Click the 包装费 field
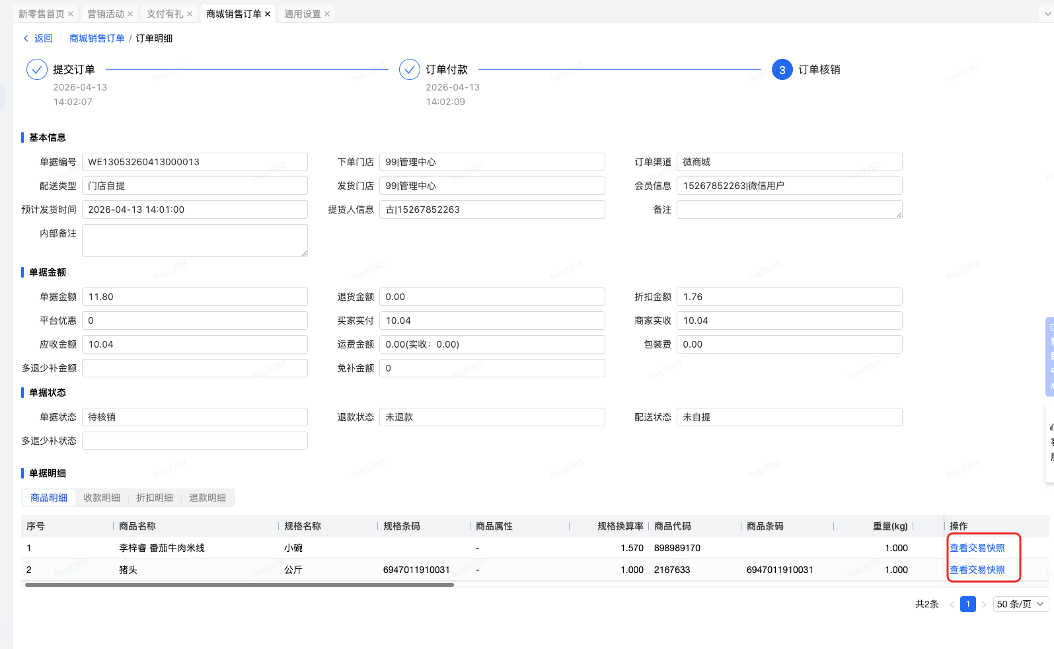This screenshot has height=649, width=1054. (x=790, y=344)
